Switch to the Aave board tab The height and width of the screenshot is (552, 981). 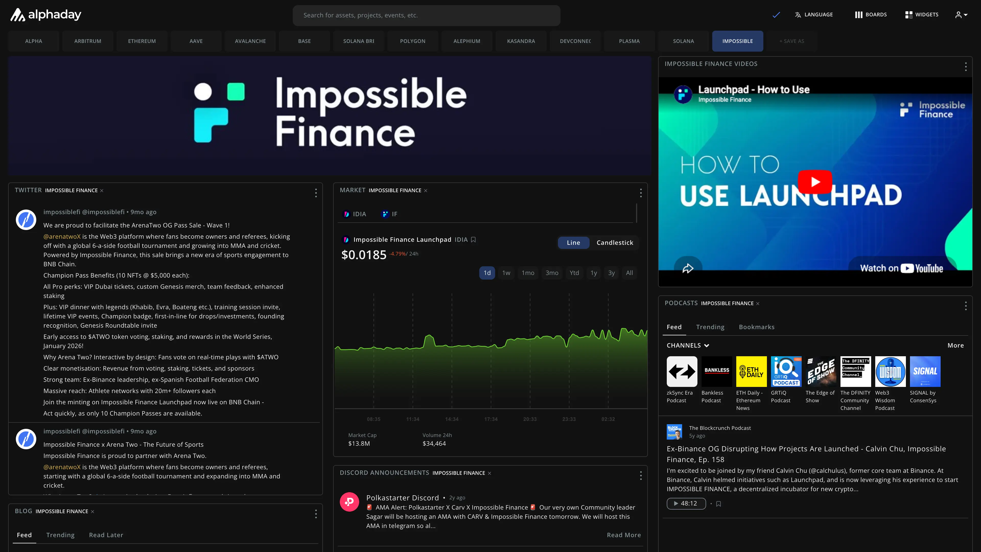point(196,41)
